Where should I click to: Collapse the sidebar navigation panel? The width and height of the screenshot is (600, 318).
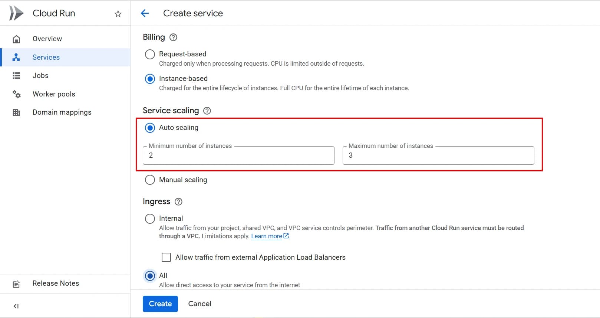16,306
